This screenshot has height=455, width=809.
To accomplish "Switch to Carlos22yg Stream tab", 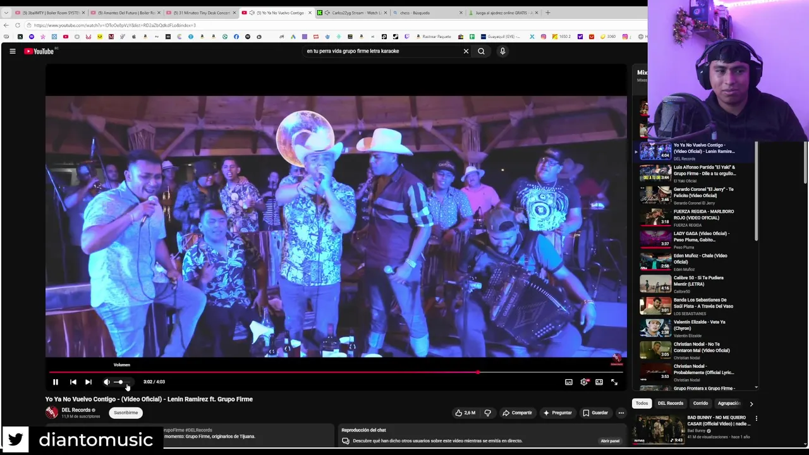I will pyautogui.click(x=353, y=13).
